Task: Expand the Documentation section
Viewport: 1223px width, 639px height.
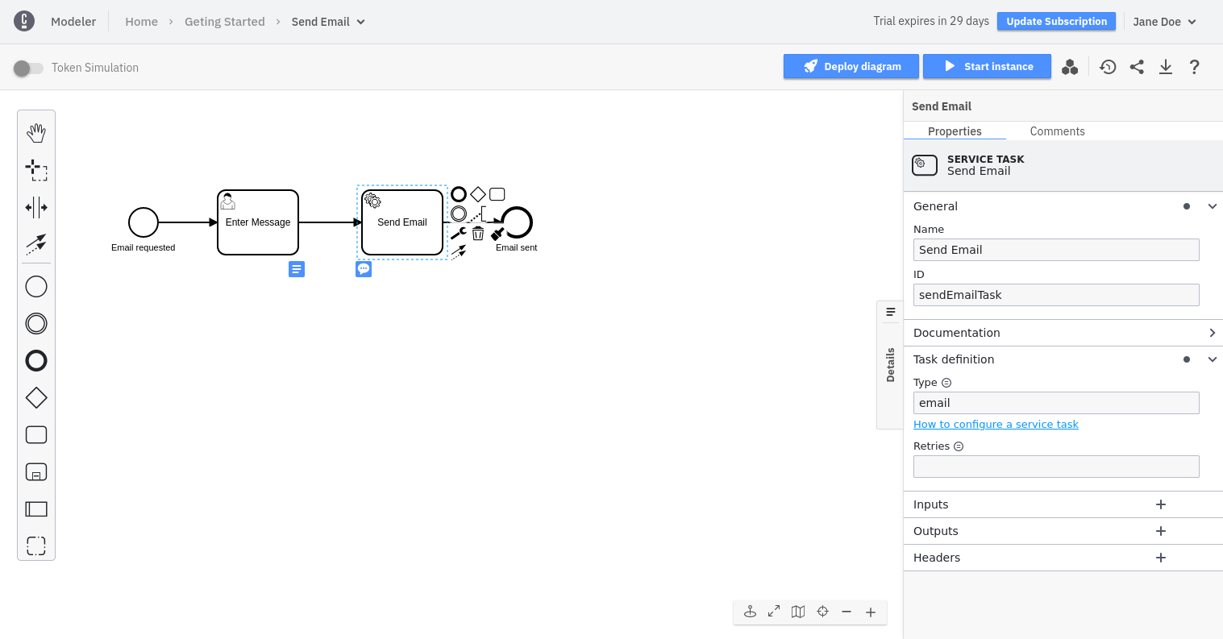Action: tap(1212, 333)
